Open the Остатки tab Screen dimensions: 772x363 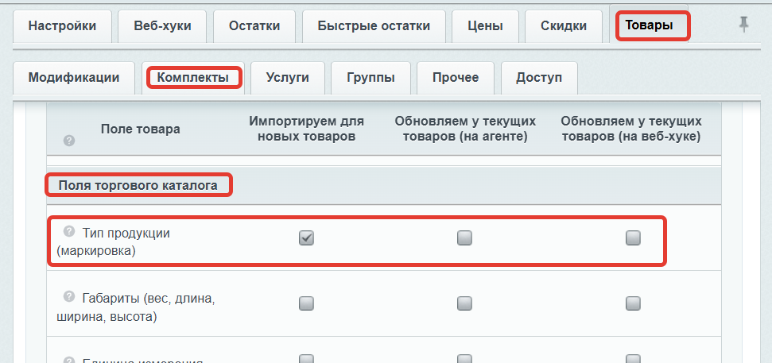tap(254, 26)
